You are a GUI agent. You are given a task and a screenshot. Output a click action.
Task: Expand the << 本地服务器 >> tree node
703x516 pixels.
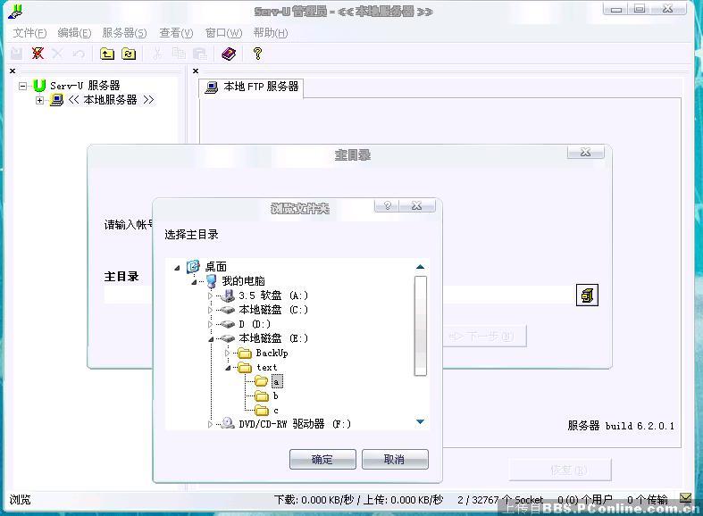tap(39, 100)
